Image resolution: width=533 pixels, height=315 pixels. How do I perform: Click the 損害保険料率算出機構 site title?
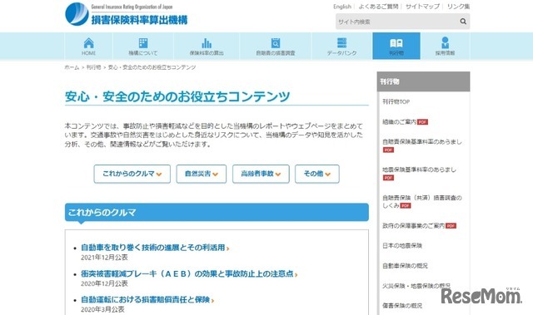tap(139, 20)
